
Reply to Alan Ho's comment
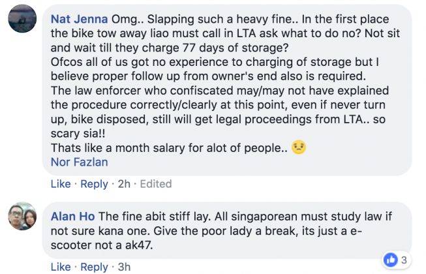coord(94,267)
